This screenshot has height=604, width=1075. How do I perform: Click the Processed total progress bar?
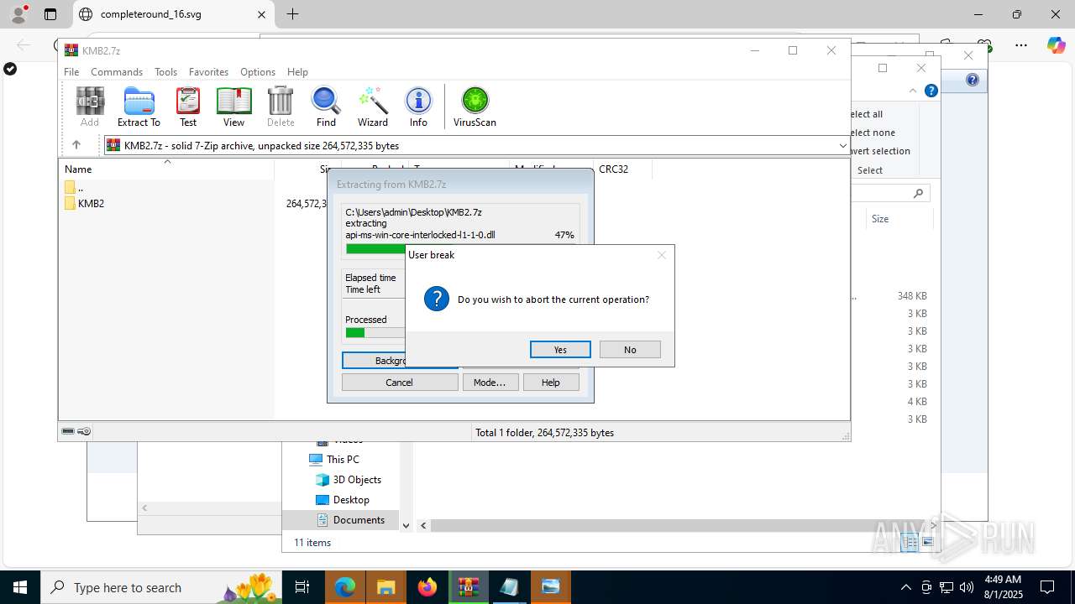coord(375,333)
